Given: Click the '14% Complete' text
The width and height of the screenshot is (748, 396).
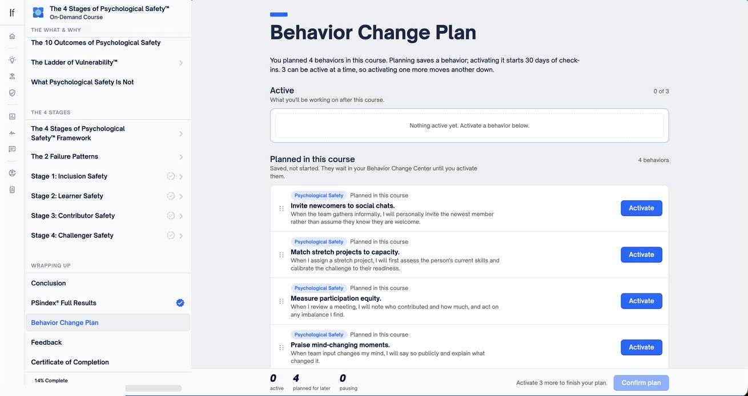Looking at the screenshot, I should click(51, 381).
